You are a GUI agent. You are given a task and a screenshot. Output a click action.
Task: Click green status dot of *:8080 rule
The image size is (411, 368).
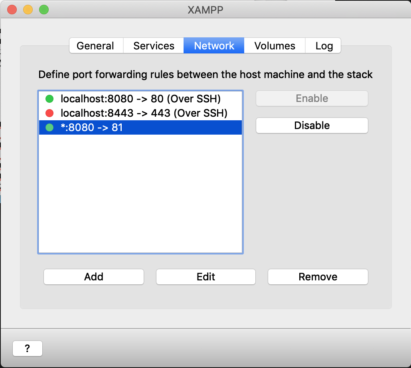49,127
